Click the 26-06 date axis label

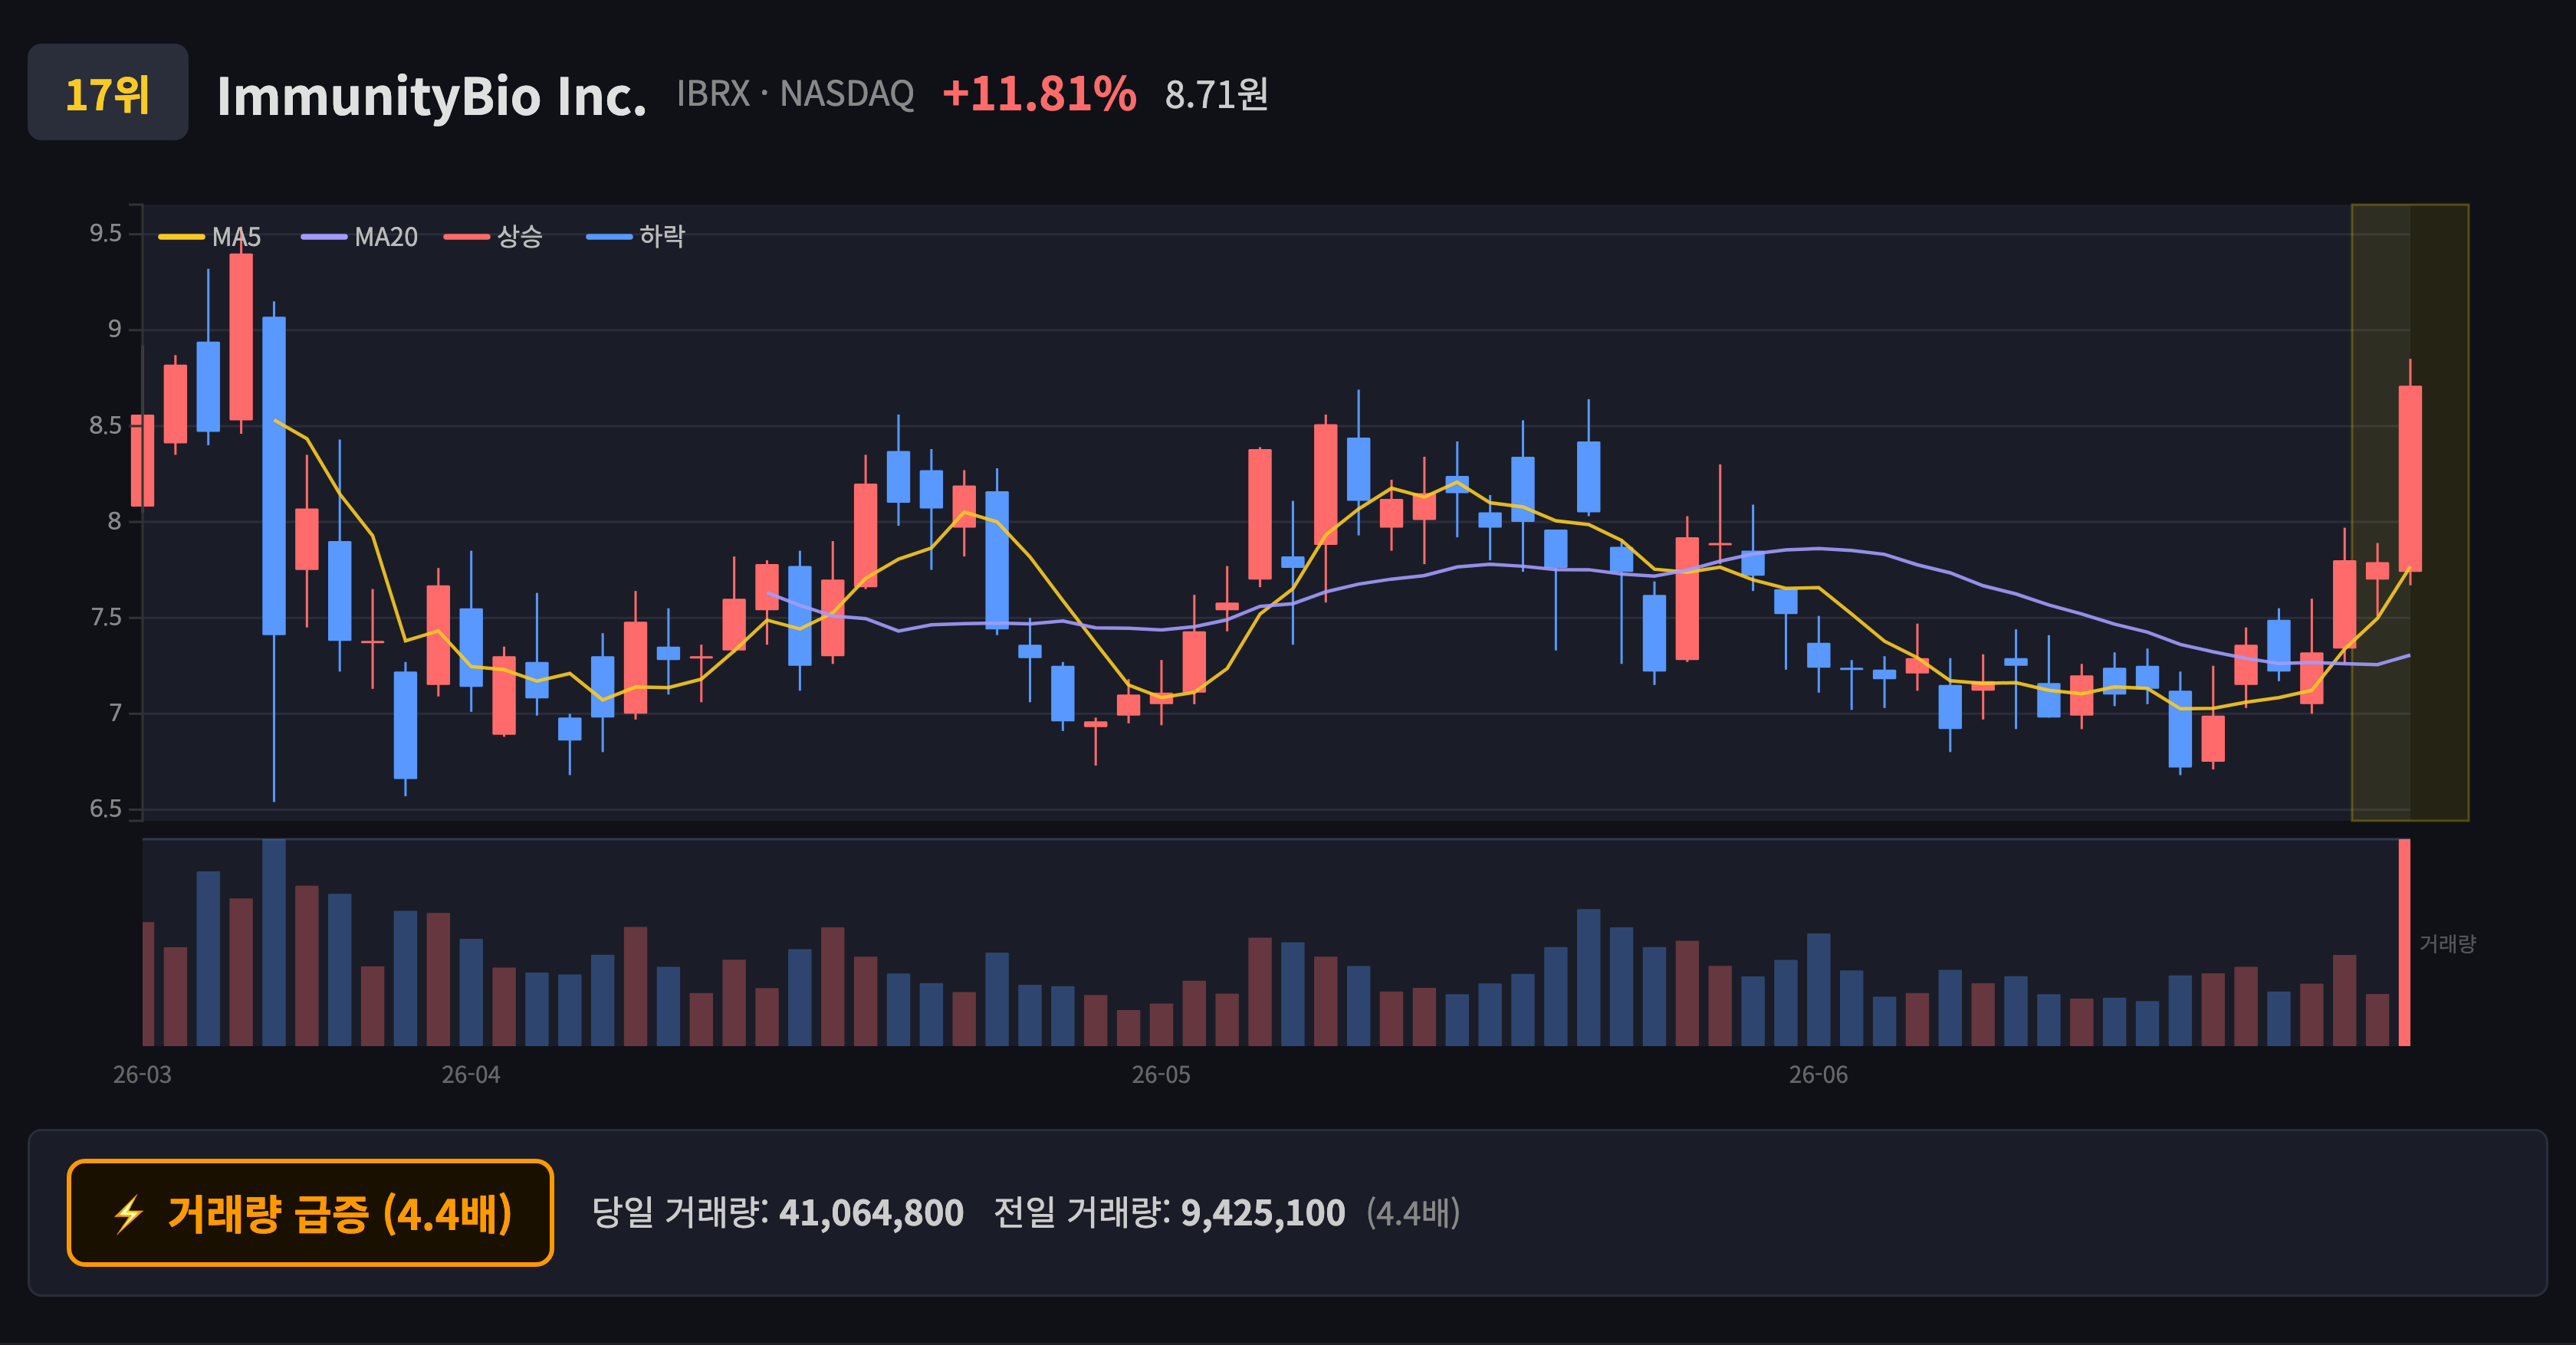coord(1818,1075)
